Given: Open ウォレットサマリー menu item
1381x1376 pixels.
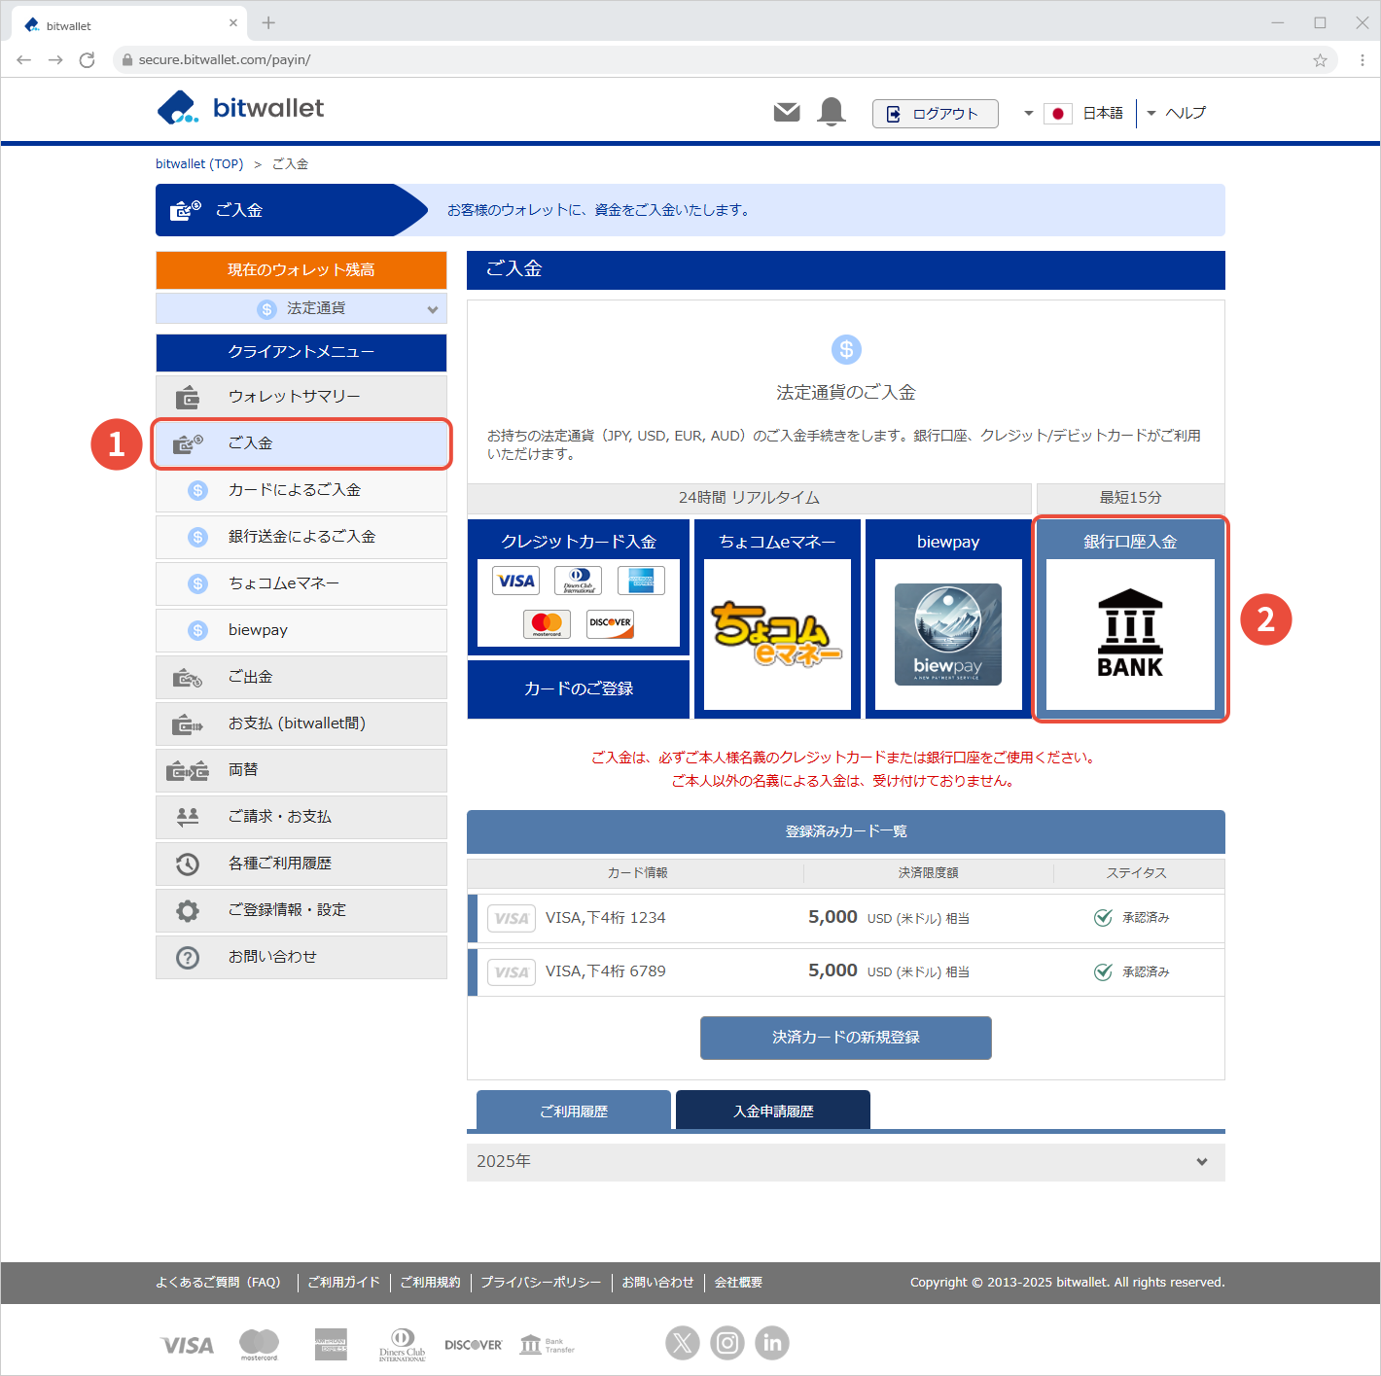Looking at the screenshot, I should (301, 397).
